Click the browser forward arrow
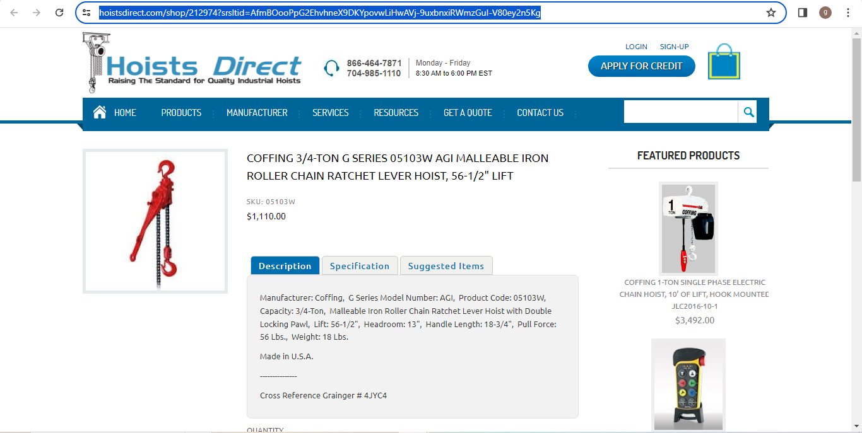862x433 pixels. click(x=37, y=13)
